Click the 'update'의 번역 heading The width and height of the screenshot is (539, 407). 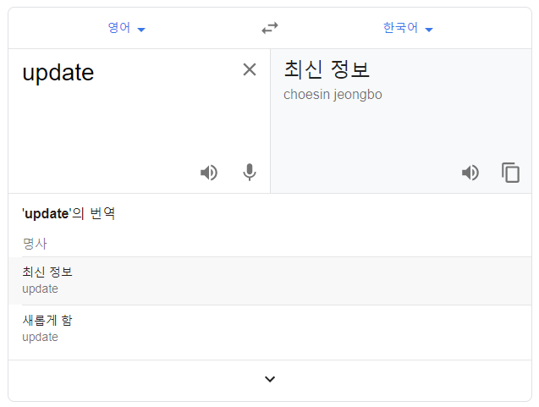pos(69,213)
